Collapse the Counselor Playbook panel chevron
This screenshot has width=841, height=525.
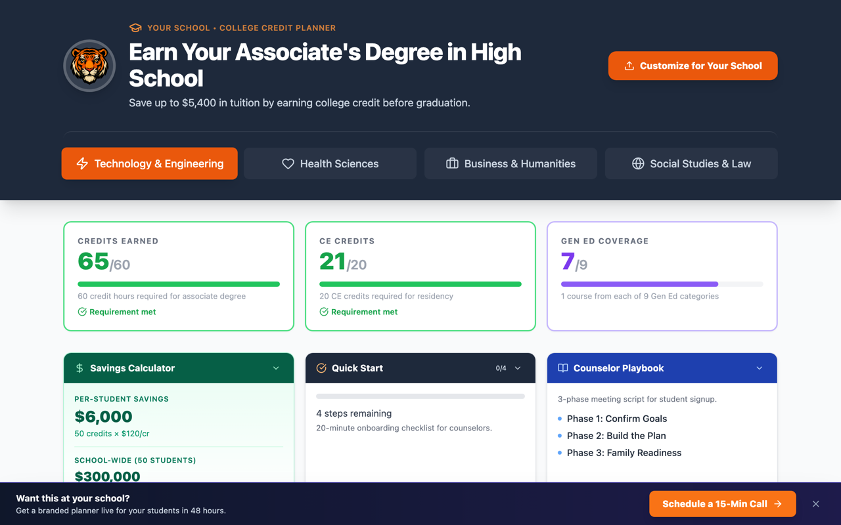click(760, 368)
